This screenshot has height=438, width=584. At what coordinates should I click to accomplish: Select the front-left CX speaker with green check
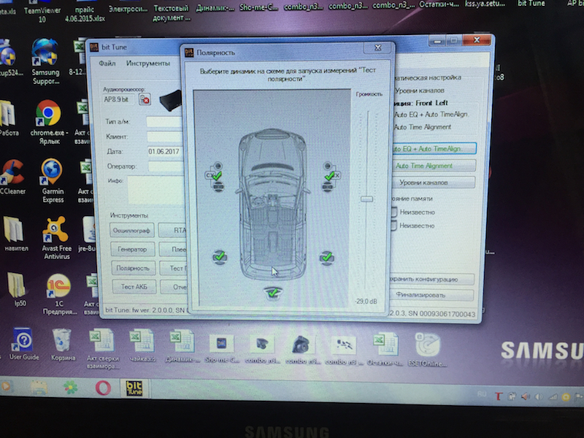tap(214, 175)
